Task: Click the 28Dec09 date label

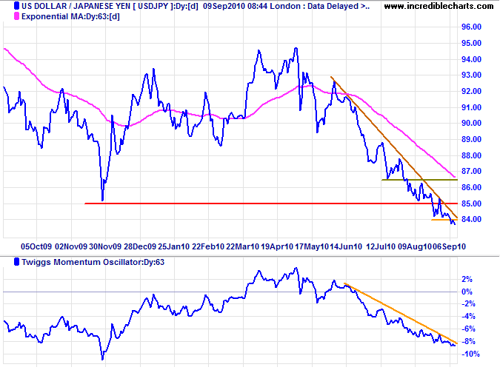Action: (x=140, y=246)
